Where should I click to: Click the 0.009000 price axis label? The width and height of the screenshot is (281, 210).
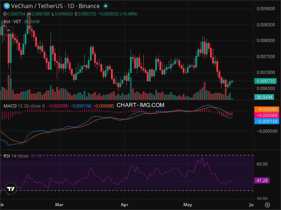pyautogui.click(x=266, y=9)
